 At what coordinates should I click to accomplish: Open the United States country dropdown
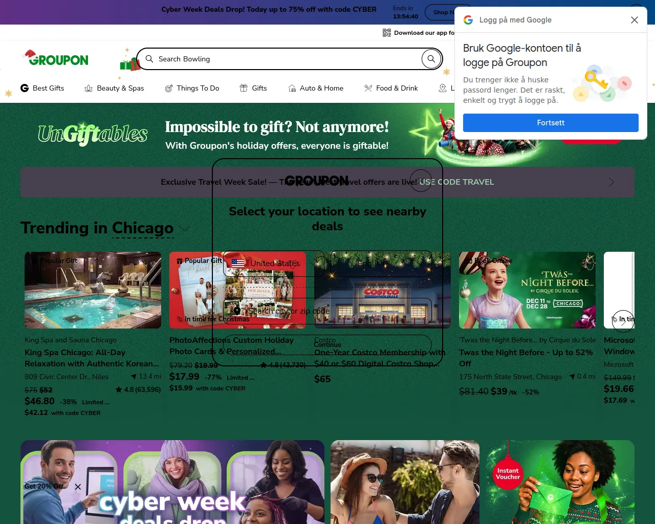tap(274, 263)
